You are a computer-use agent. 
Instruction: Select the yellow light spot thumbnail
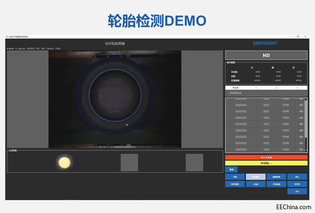(x=64, y=162)
